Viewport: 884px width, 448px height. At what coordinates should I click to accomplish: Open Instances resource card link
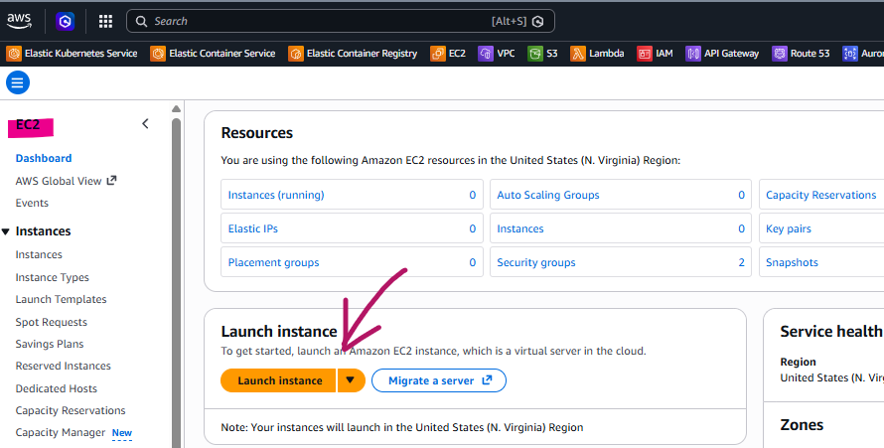click(x=520, y=228)
